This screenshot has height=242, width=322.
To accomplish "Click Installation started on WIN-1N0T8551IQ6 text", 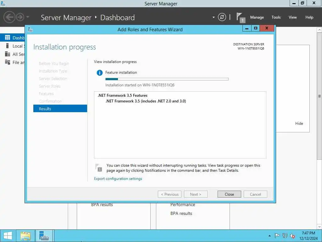I will tap(140, 85).
